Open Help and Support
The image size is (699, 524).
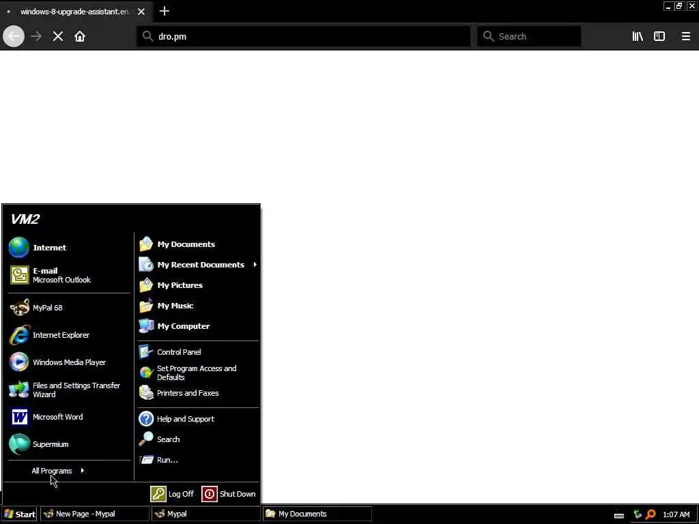199,419
